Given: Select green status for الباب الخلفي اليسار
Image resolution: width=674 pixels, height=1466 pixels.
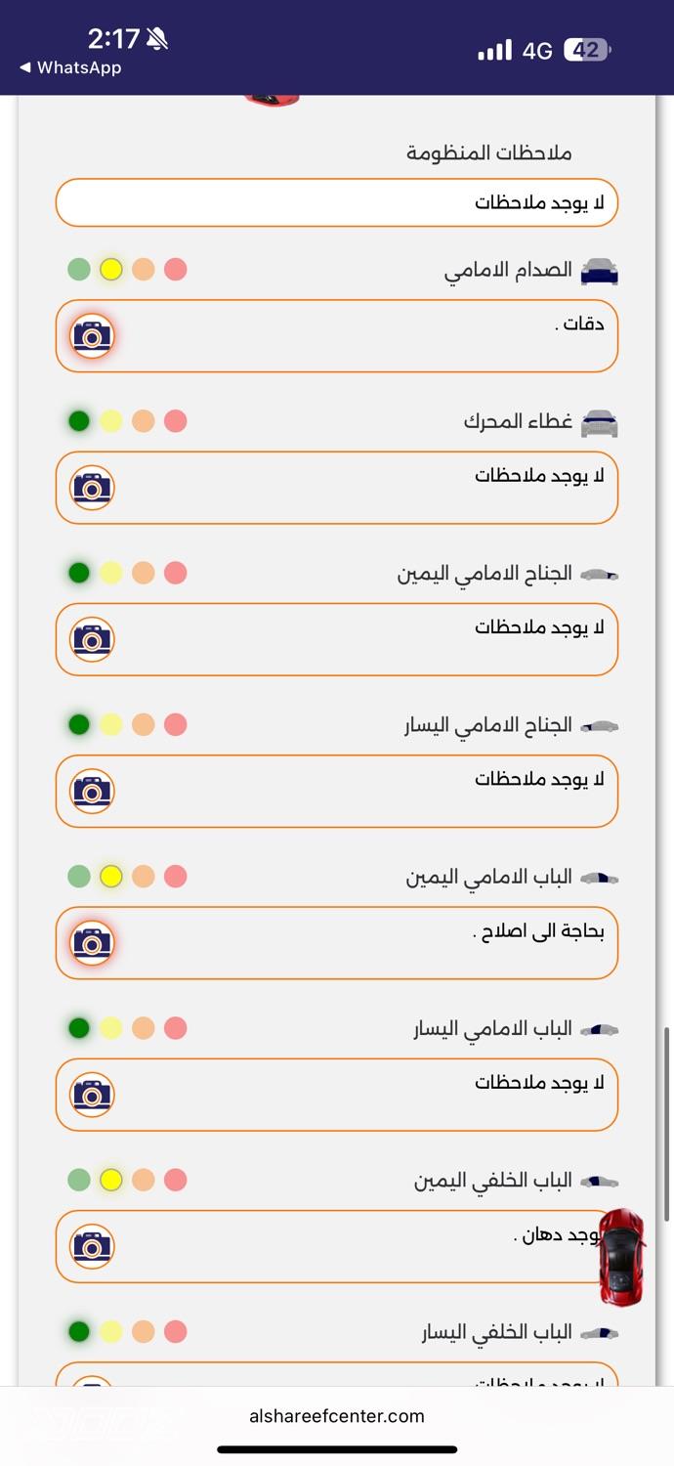Looking at the screenshot, I should click(x=79, y=1331).
